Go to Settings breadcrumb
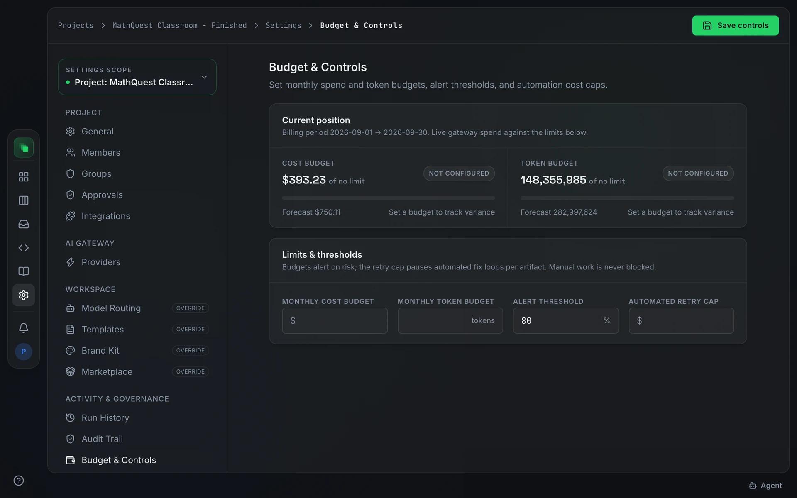Viewport: 797px width, 498px height. (x=284, y=25)
